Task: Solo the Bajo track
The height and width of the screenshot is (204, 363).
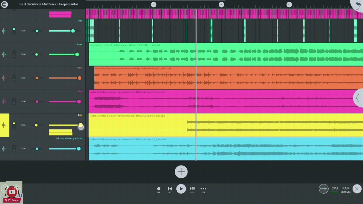Action: coord(23,125)
